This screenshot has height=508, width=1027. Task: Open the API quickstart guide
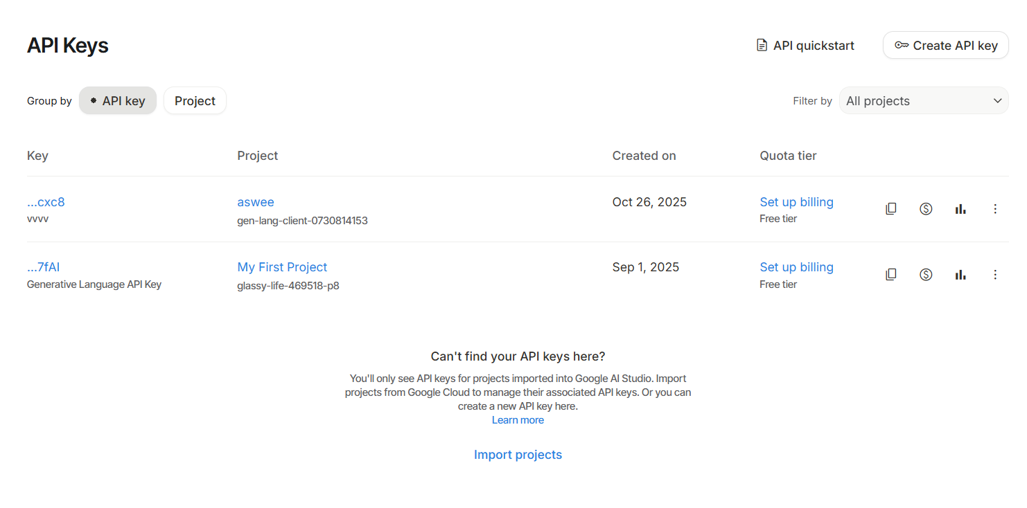tap(805, 46)
